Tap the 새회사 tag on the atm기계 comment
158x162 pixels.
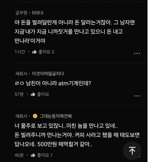click(21, 74)
